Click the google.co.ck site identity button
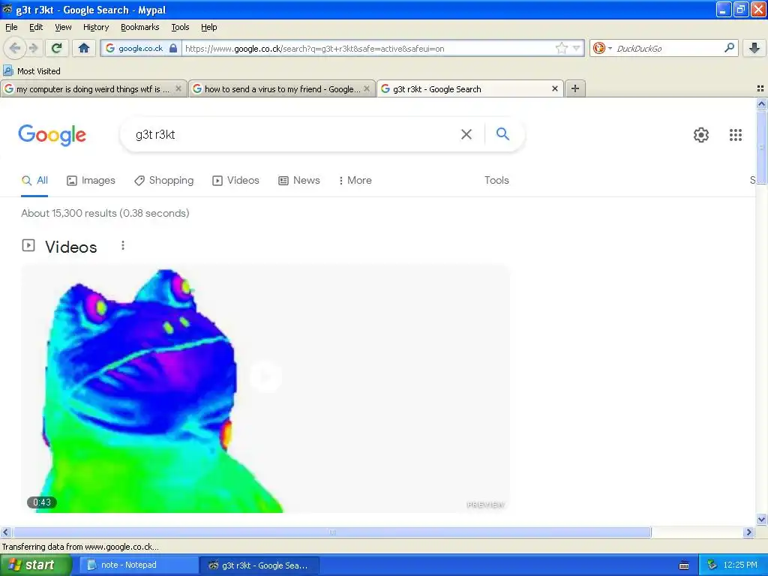Screen dimensions: 768x576 point(140,48)
